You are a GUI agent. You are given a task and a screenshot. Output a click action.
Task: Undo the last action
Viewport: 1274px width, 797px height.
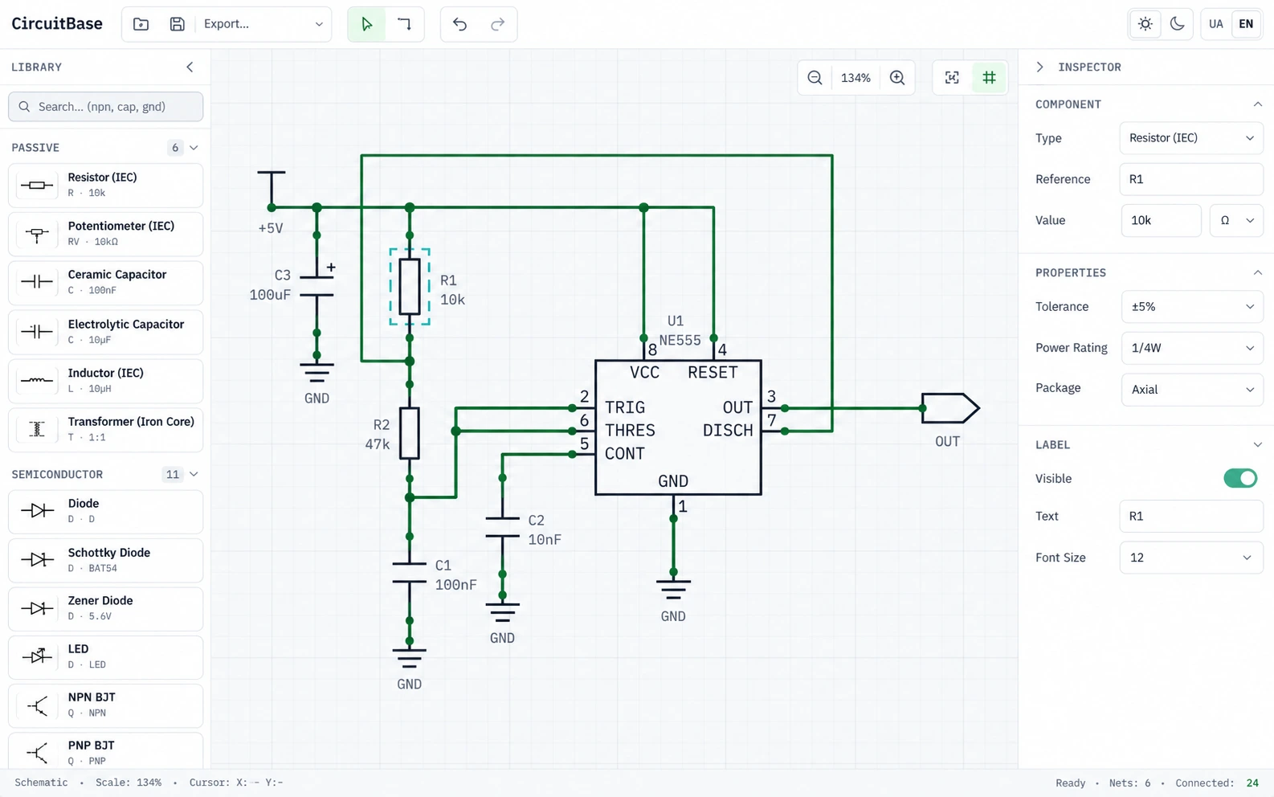tap(459, 24)
